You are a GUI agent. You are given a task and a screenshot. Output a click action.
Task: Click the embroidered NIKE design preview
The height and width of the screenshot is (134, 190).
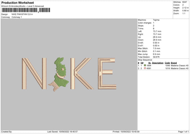pos(69,74)
